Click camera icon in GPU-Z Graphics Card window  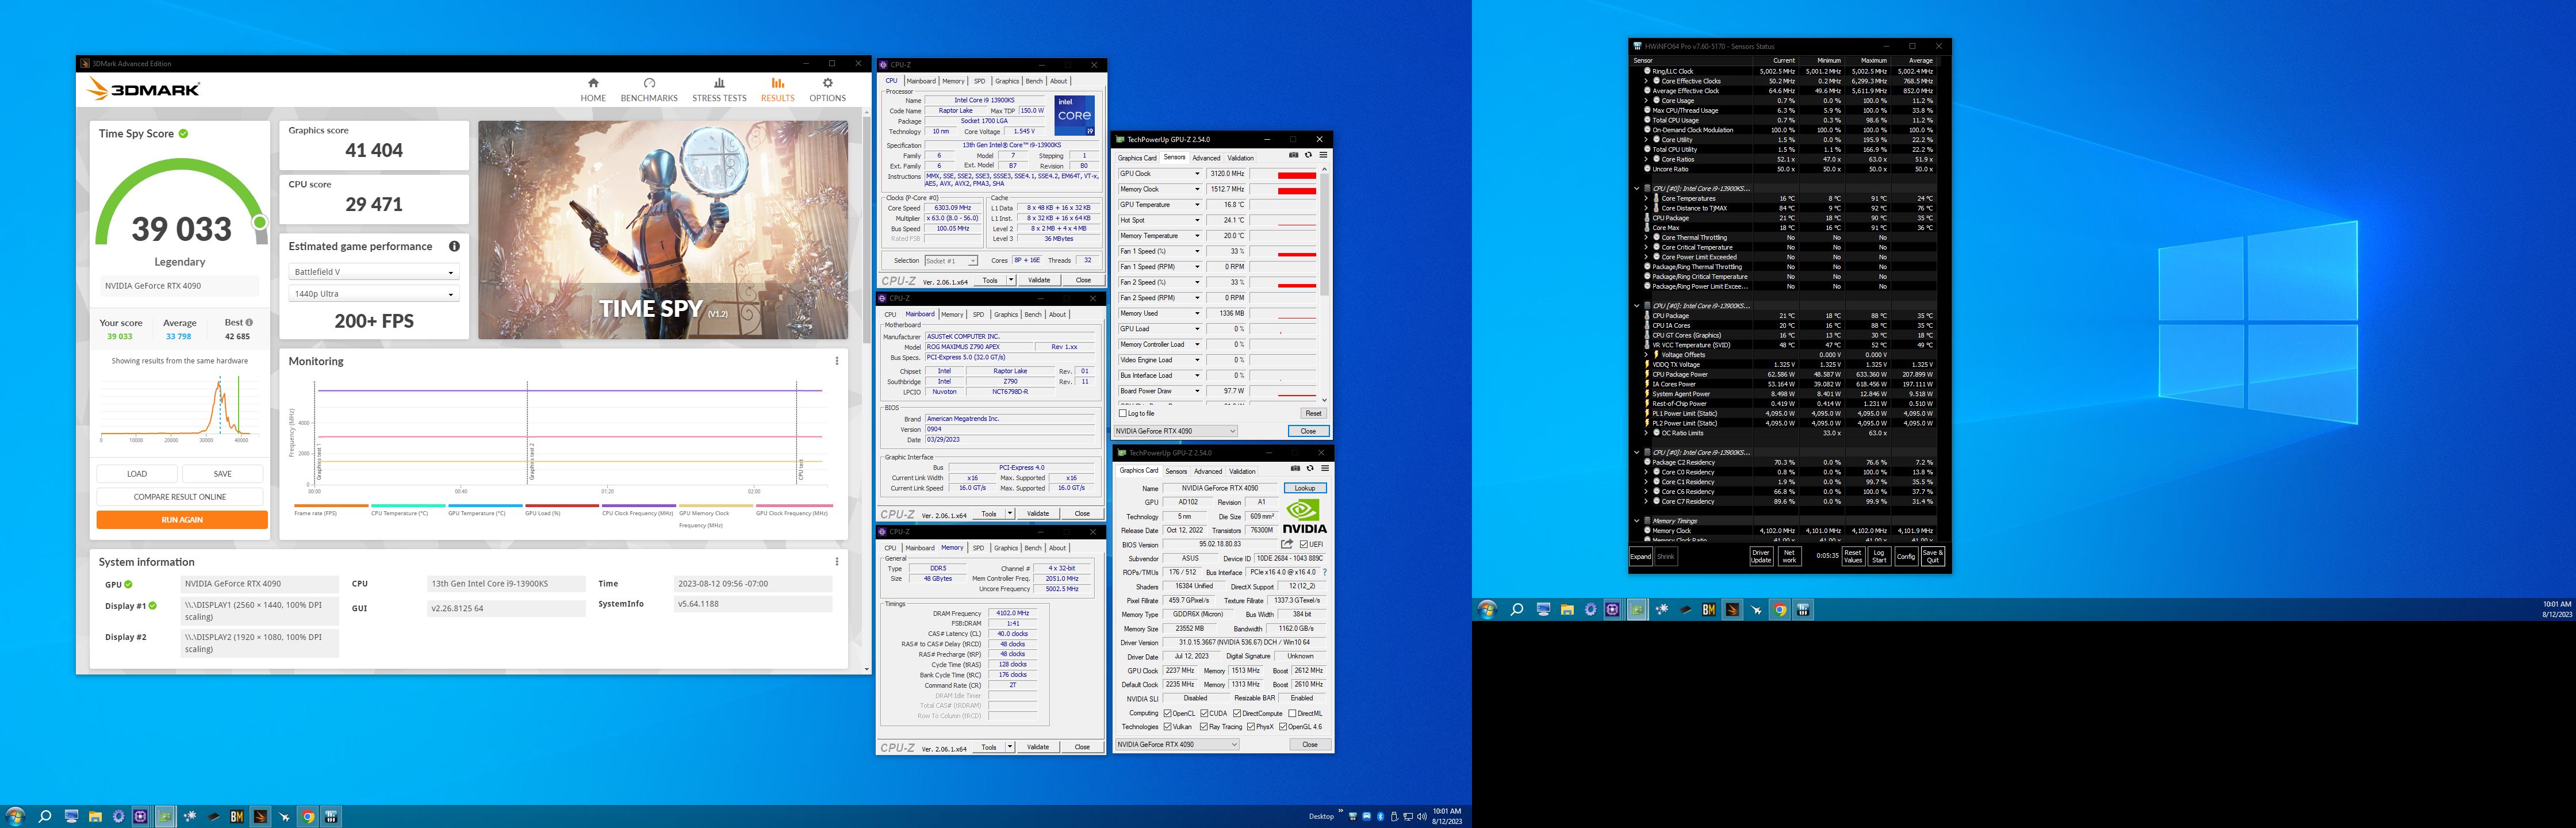[1296, 468]
